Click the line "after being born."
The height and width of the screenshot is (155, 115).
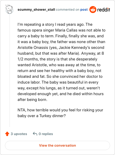tap(32, 100)
